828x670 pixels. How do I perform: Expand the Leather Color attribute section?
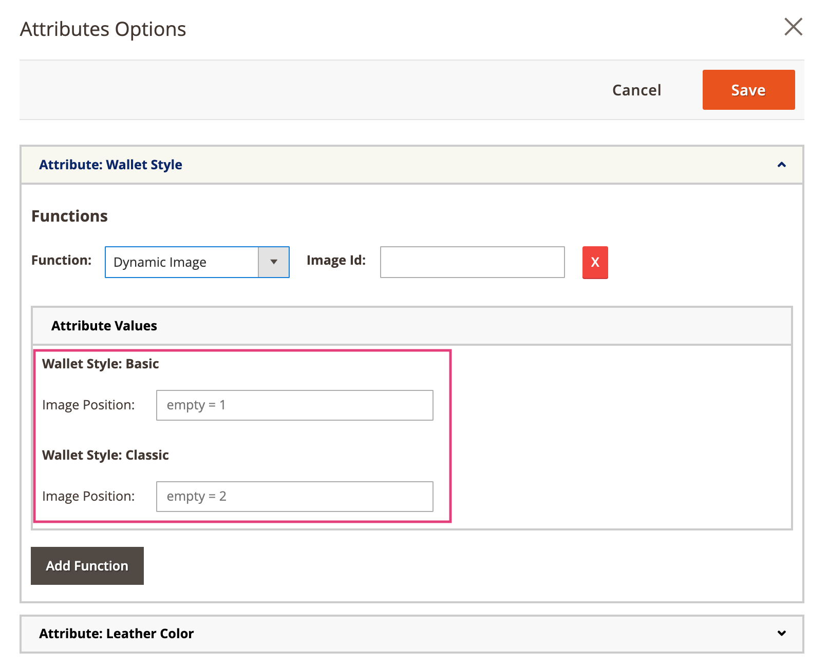coord(782,634)
